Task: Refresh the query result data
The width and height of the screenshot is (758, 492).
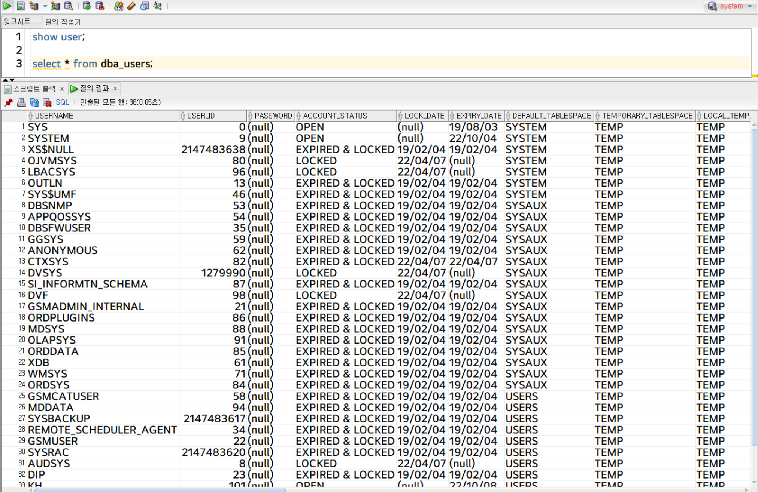Action: pos(34,102)
